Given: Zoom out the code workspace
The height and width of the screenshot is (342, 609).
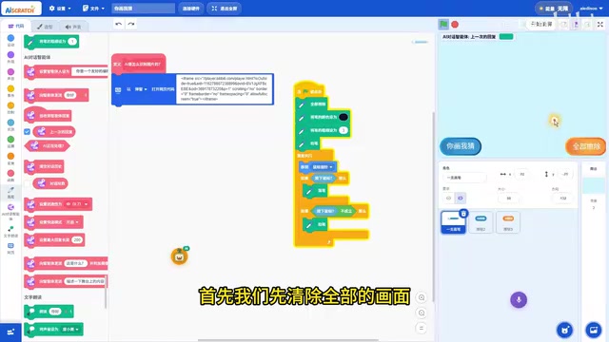Looking at the screenshot, I should click(422, 313).
